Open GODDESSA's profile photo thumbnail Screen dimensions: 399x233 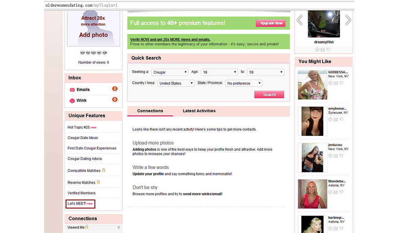[312, 84]
